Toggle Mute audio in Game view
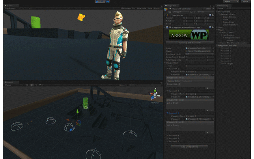The width and height of the screenshot is (254, 159). pos(141,8)
